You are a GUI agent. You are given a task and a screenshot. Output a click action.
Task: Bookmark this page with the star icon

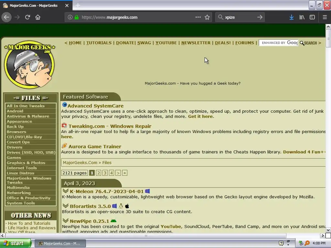coord(207,17)
